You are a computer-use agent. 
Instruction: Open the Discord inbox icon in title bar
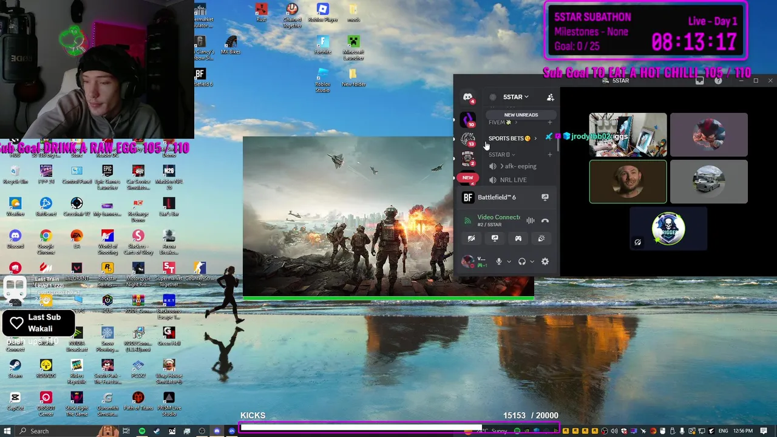(x=699, y=80)
